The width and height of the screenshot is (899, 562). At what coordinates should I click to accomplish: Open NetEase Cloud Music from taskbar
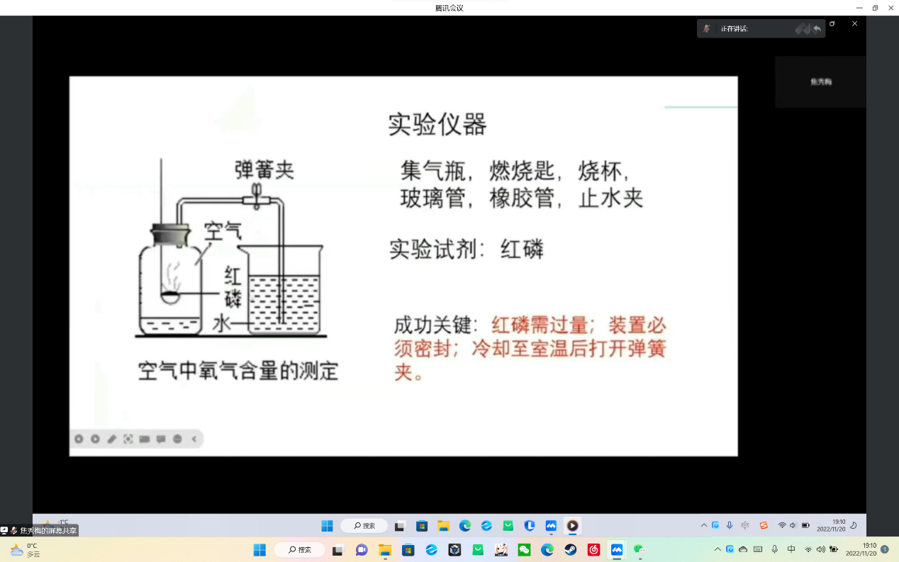click(594, 550)
